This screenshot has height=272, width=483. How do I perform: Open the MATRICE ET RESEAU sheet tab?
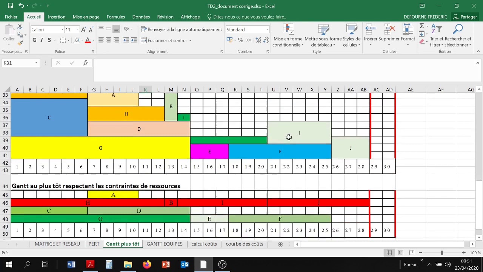click(x=57, y=244)
